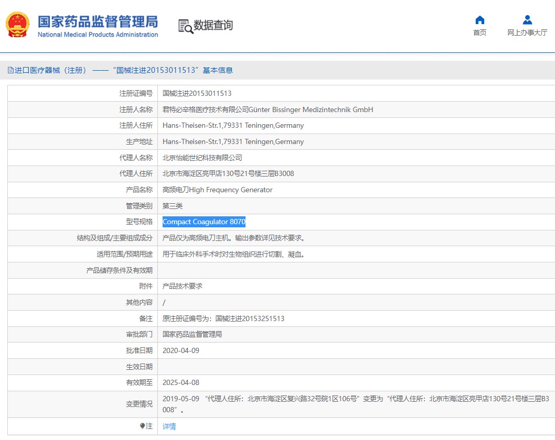Click the 批准日期 row label
Image resolution: width=555 pixels, height=440 pixels.
(x=139, y=350)
